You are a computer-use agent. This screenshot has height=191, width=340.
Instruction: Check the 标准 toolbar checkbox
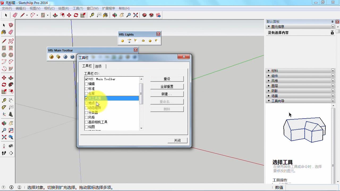click(86, 89)
